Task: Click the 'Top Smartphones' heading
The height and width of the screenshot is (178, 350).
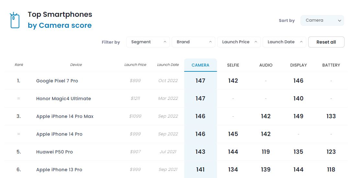Action: (60, 15)
